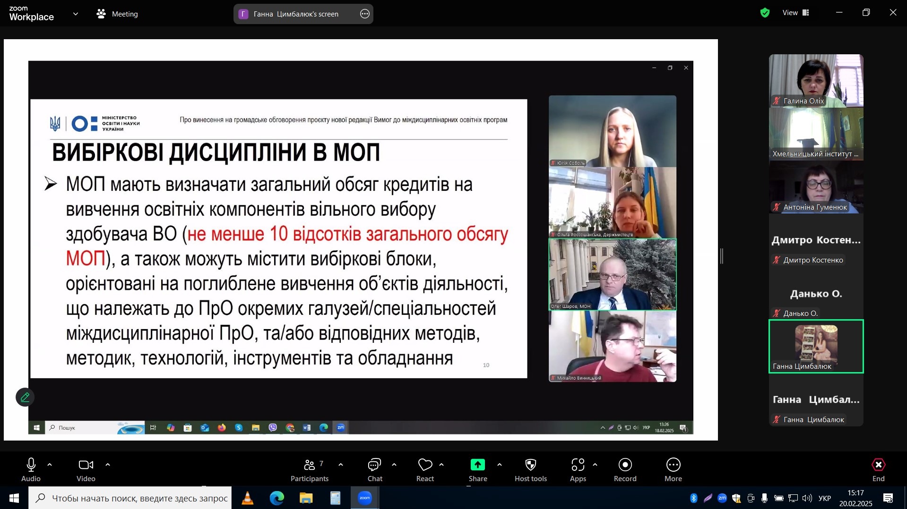Open screen share options ellipsis button
The height and width of the screenshot is (509, 907).
click(365, 14)
